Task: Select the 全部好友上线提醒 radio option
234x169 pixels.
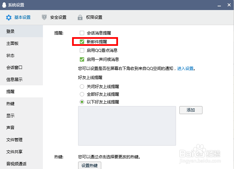Action: pos(82,94)
